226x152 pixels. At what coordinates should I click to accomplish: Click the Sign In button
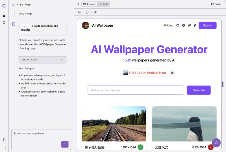(x=208, y=25)
